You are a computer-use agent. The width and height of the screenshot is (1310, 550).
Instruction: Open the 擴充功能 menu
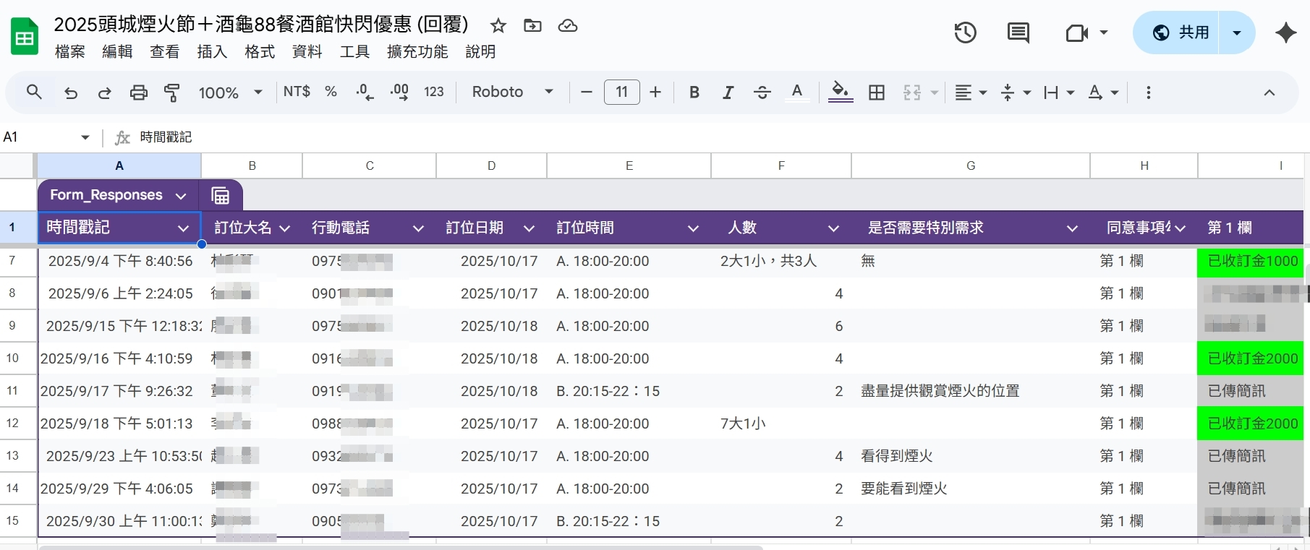417,52
